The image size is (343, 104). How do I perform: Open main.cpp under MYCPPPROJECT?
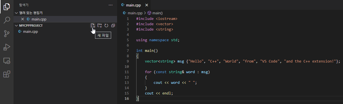[65, 31]
